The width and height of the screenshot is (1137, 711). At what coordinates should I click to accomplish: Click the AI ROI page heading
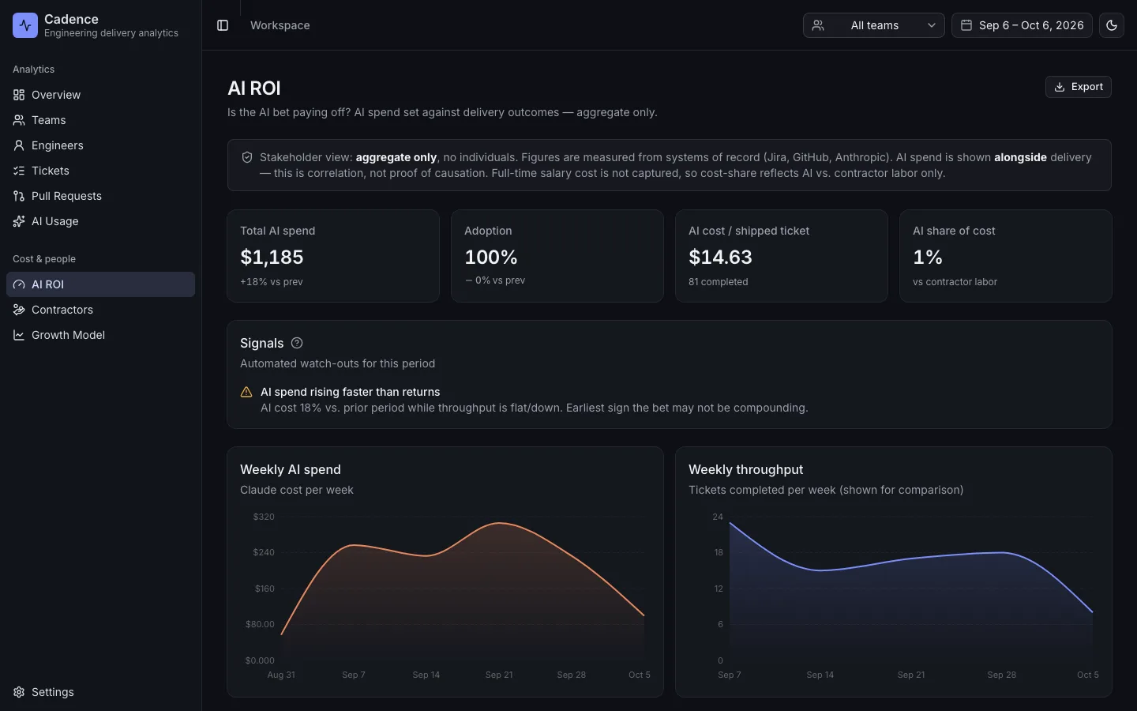tap(254, 88)
